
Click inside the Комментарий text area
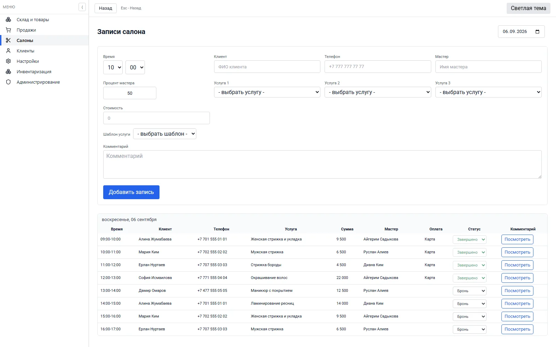pos(322,164)
